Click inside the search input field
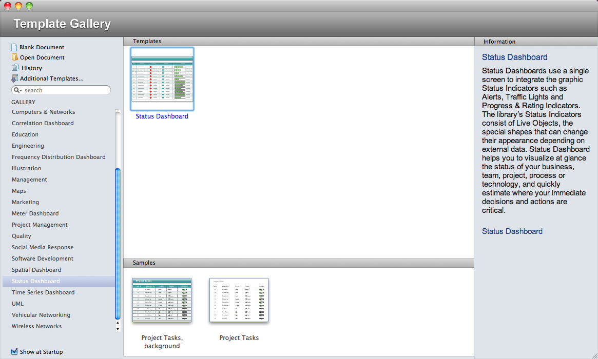The width and height of the screenshot is (598, 359). (x=61, y=90)
